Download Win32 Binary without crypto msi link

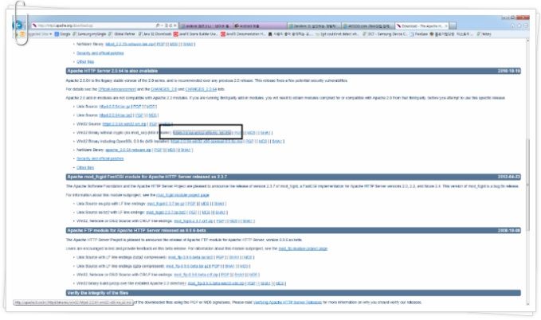point(202,132)
